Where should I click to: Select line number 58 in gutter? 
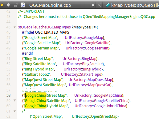tap(8, 95)
